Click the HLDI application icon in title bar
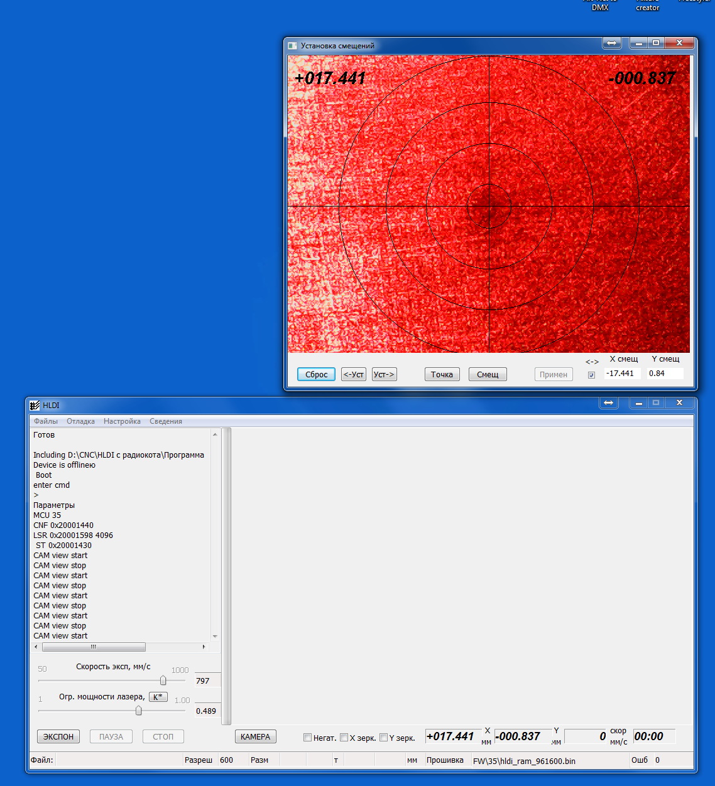This screenshot has width=715, height=786. point(35,406)
